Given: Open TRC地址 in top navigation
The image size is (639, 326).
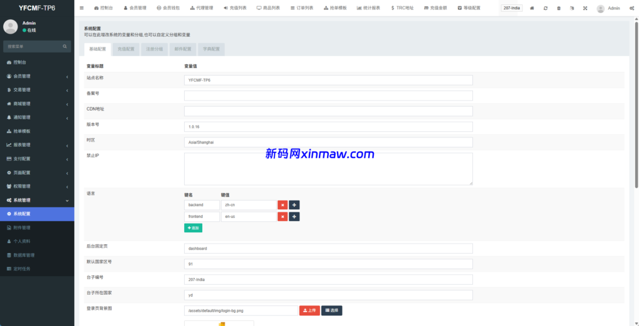Looking at the screenshot, I should 402,8.
